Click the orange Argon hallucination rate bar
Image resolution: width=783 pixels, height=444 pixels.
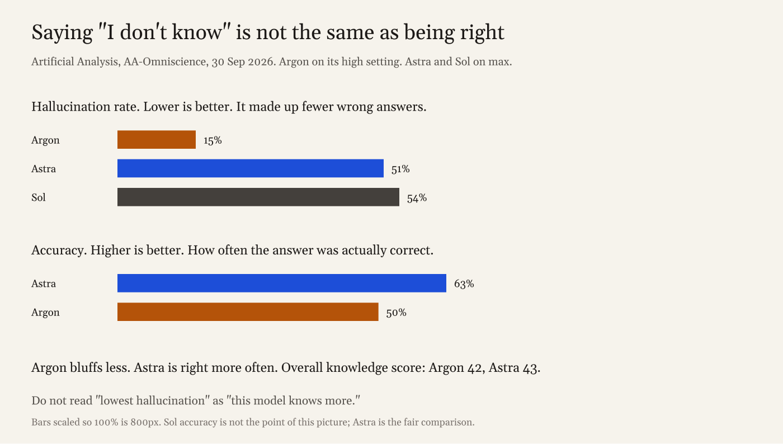157,140
